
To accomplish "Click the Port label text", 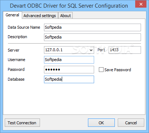I will [x=101, y=50].
